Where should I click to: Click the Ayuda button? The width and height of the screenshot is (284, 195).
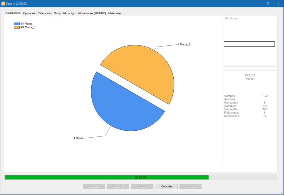tap(191, 186)
